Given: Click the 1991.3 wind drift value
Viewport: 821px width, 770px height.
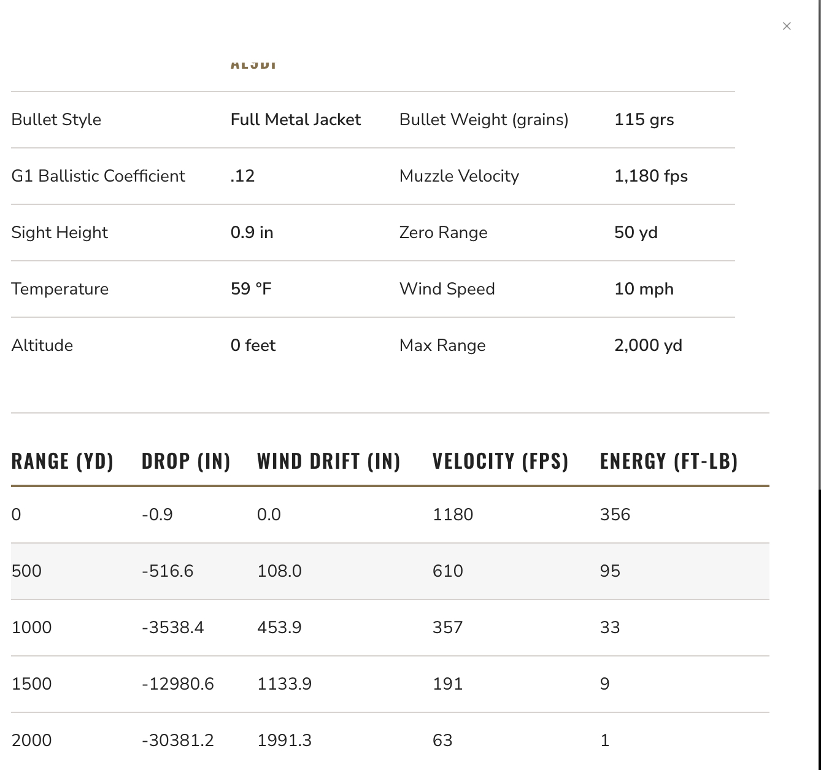Looking at the screenshot, I should point(284,740).
